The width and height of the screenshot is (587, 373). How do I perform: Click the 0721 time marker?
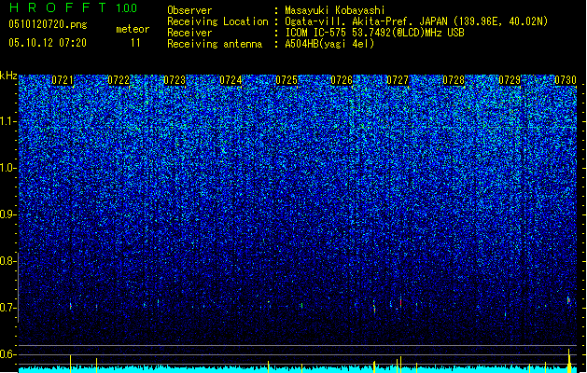pyautogui.click(x=63, y=80)
